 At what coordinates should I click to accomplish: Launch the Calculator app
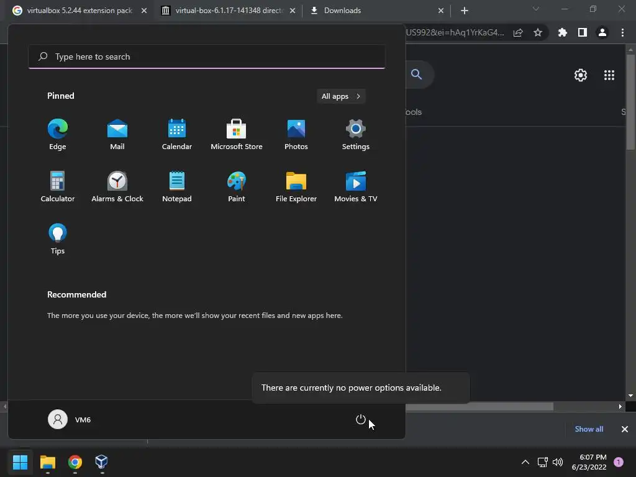tap(58, 187)
